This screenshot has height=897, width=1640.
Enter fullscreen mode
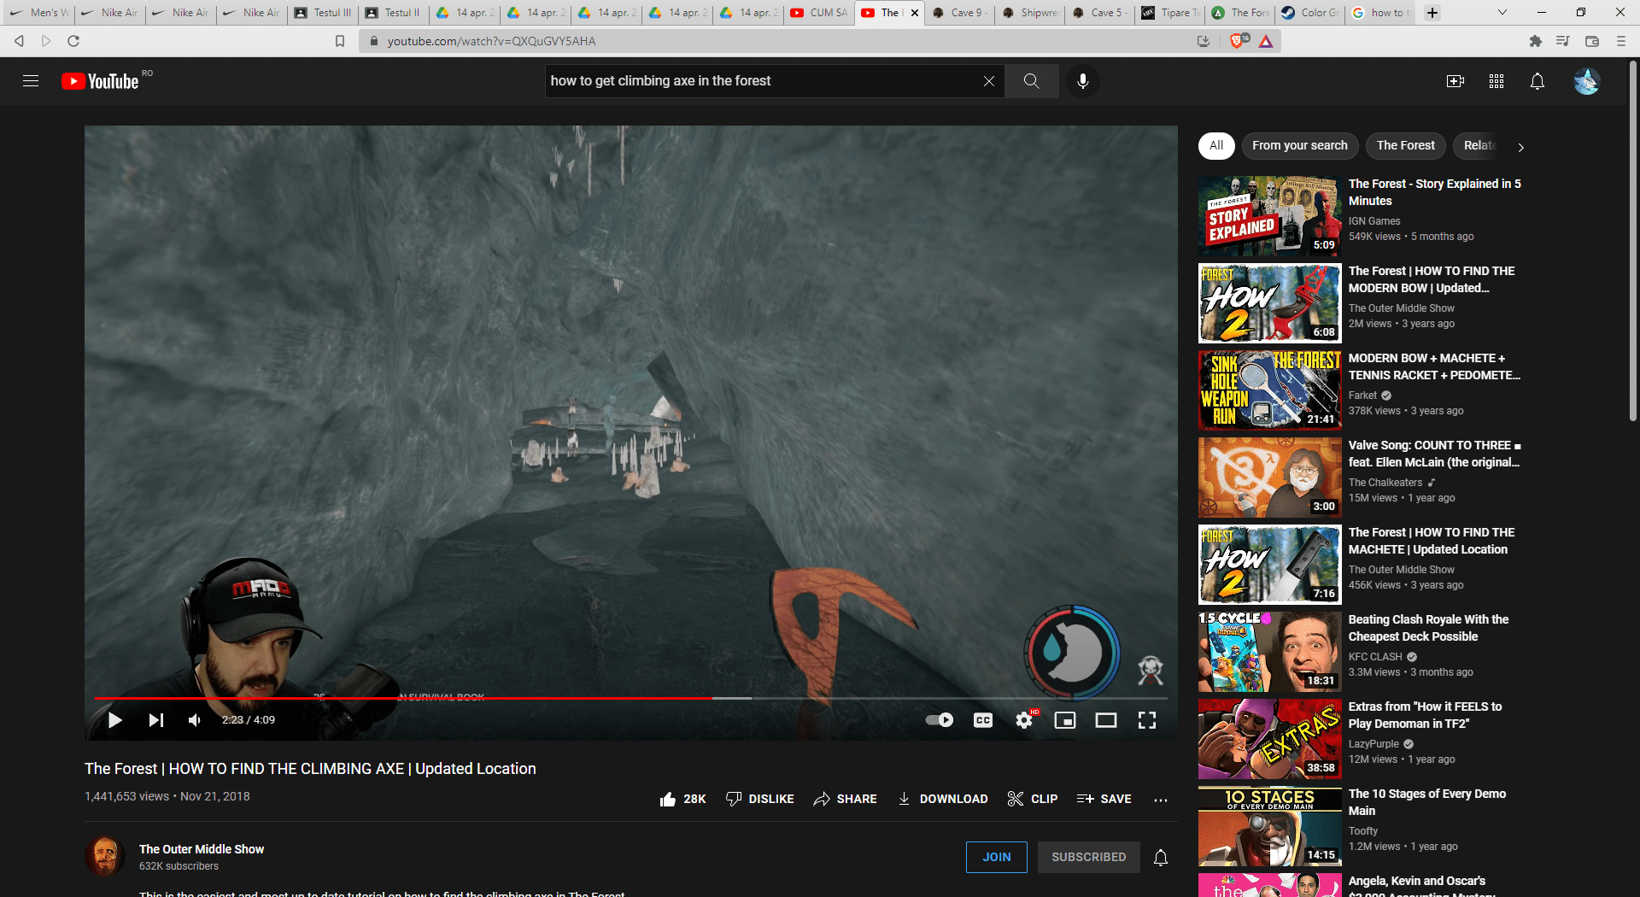click(1146, 720)
